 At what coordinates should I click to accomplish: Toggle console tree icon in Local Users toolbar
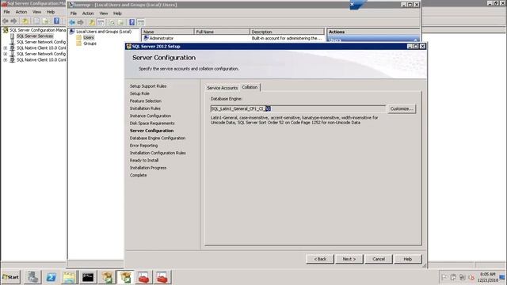[101, 22]
